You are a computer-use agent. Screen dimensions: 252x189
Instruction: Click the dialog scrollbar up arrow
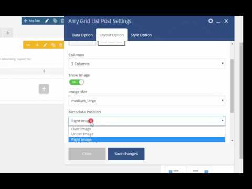tap(232, 44)
